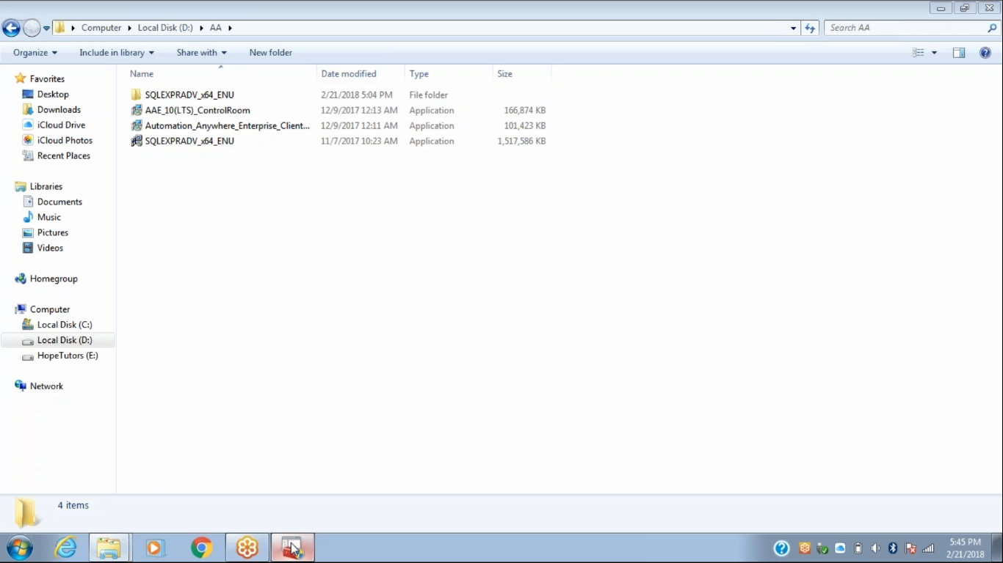Open HopeTutors (E:) drive
Viewport: 1003px width, 563px height.
(x=68, y=356)
